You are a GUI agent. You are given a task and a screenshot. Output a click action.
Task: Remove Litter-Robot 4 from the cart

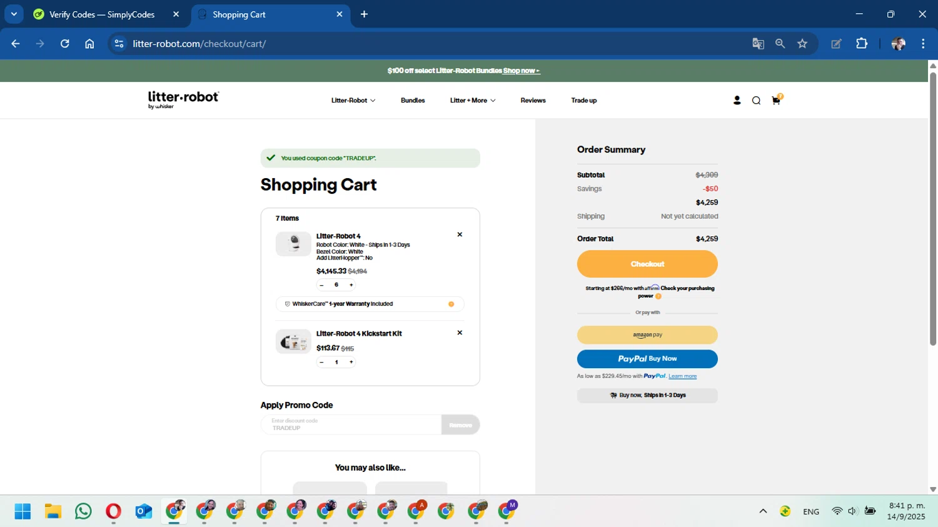click(x=460, y=234)
